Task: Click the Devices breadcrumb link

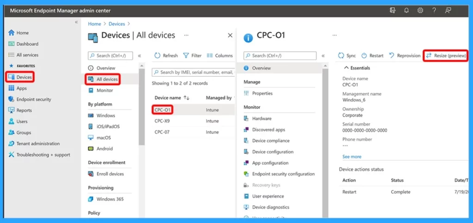Action: [x=117, y=24]
